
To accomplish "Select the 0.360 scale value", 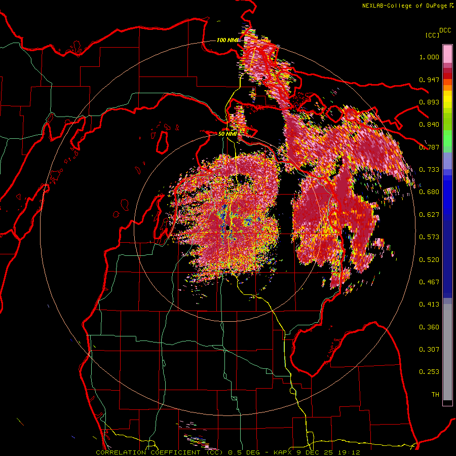I will [429, 327].
